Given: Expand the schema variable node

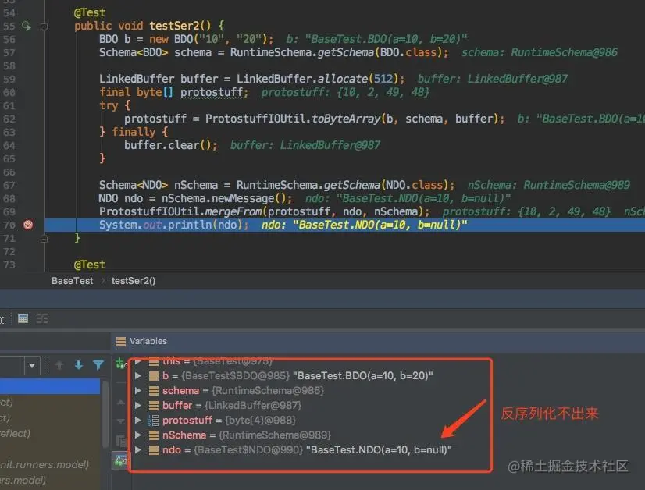Looking at the screenshot, I should [x=138, y=391].
